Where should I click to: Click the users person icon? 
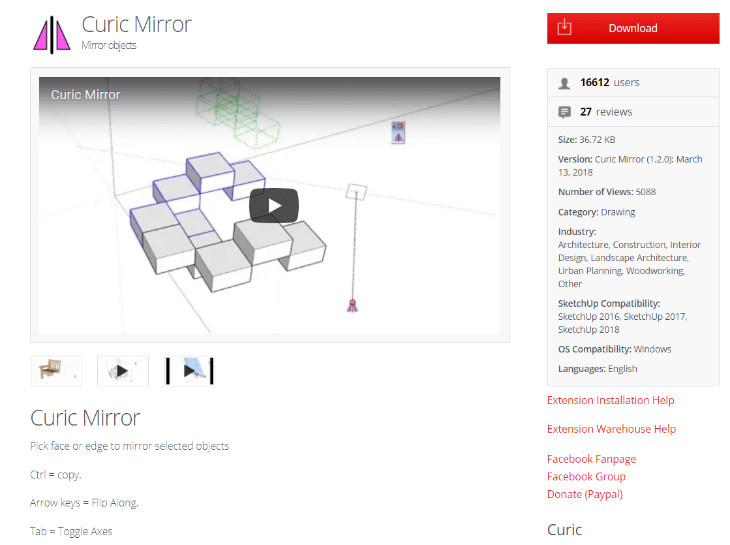[x=564, y=83]
